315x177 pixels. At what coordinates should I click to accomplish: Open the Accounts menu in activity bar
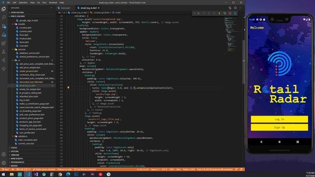coord(3,154)
